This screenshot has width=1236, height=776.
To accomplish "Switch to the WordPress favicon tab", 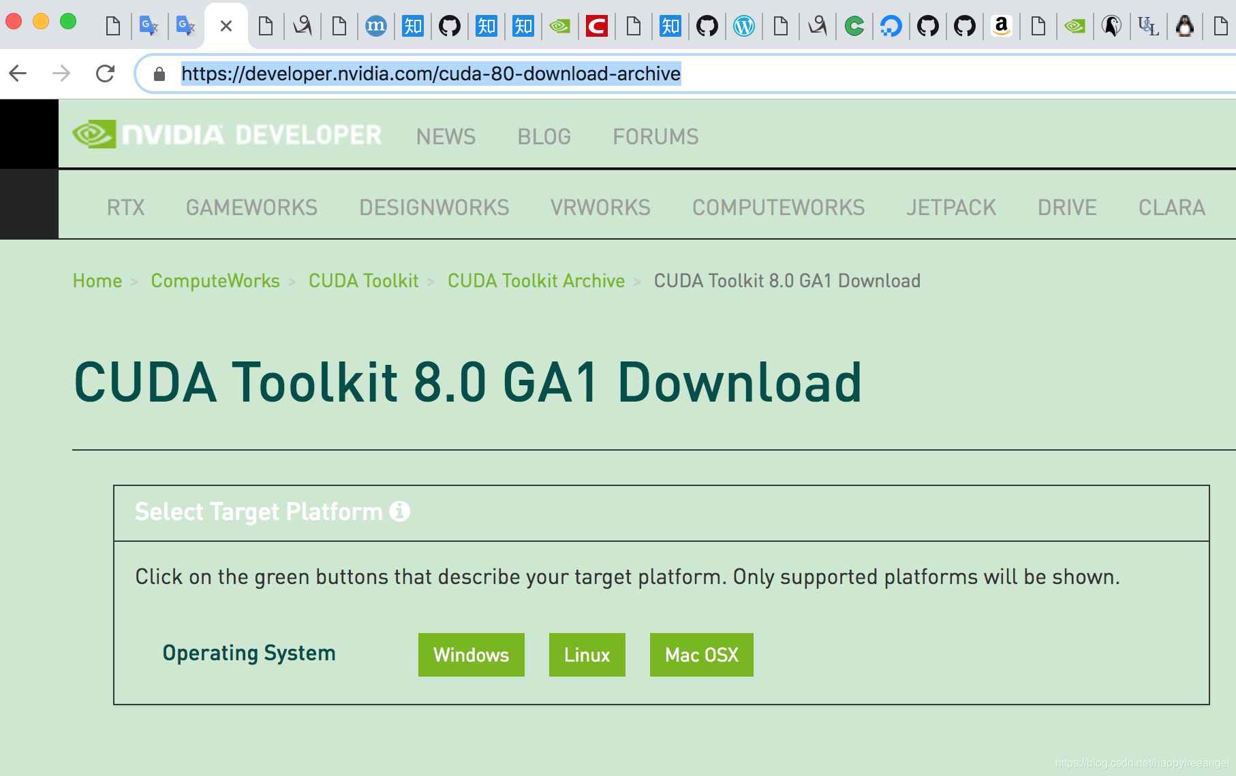I will pyautogui.click(x=744, y=27).
